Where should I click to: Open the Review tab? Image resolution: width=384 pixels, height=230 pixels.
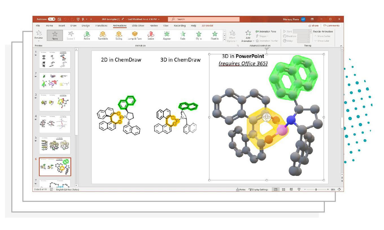[154, 26]
